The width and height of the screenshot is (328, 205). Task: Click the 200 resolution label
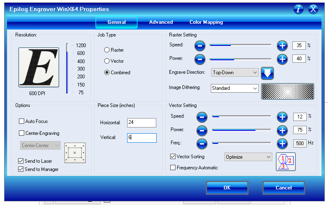coord(81,77)
